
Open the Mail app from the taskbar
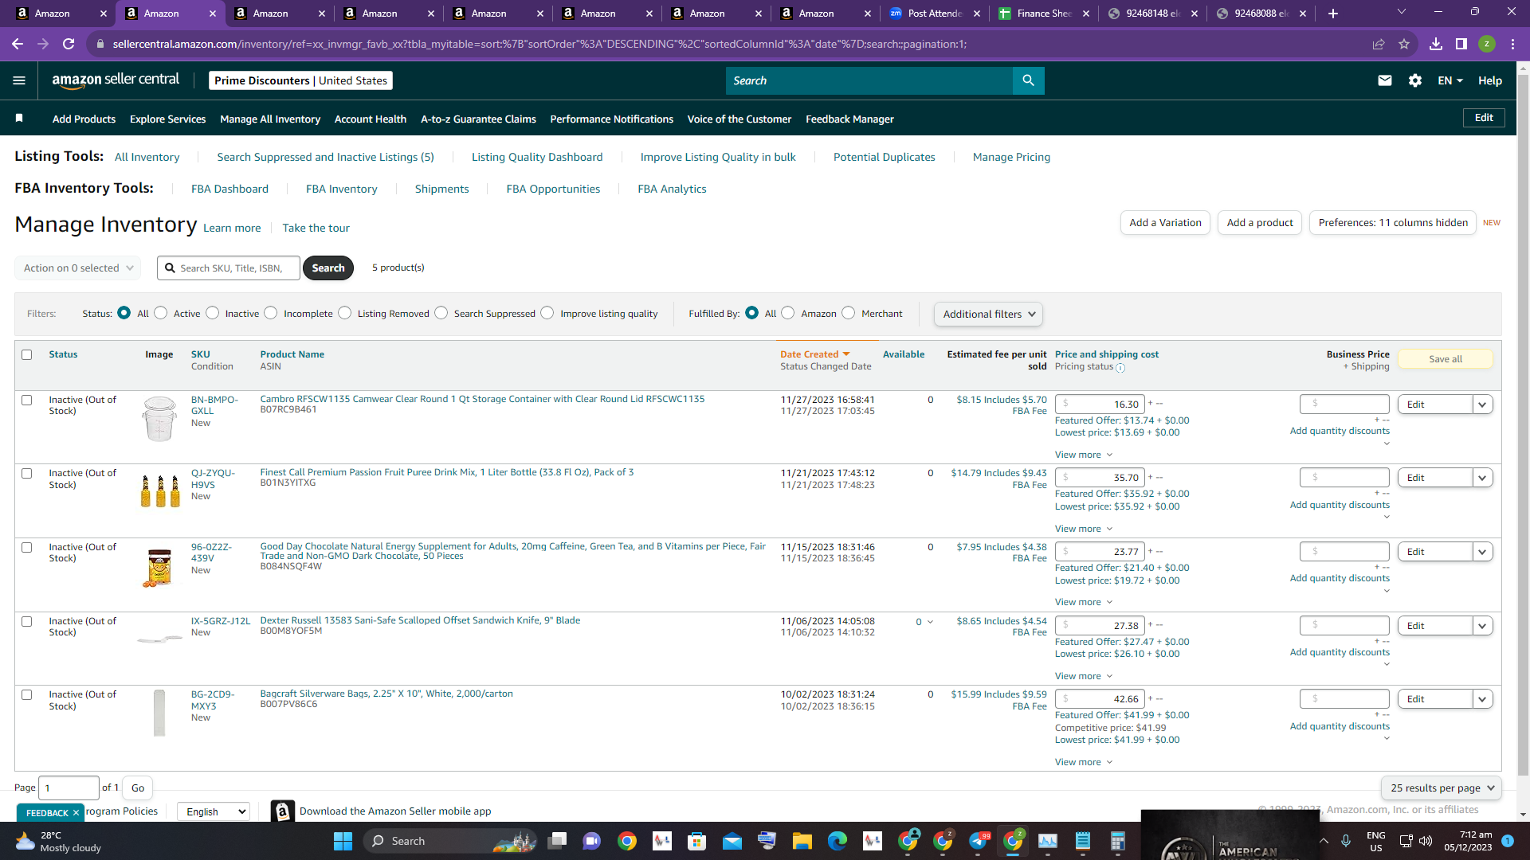point(732,841)
